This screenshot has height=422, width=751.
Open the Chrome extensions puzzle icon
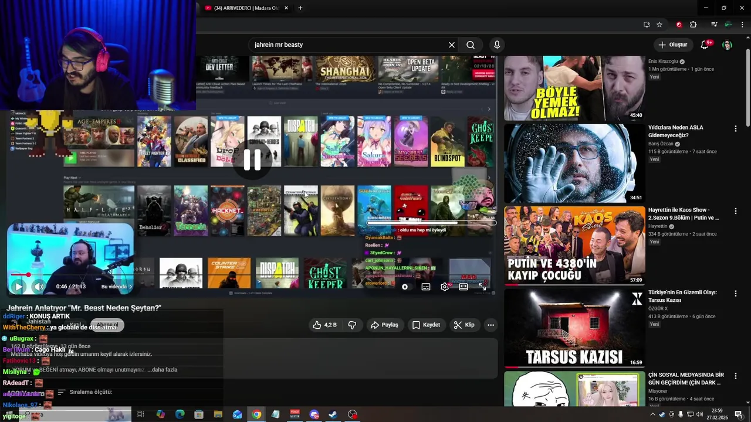[x=694, y=25]
